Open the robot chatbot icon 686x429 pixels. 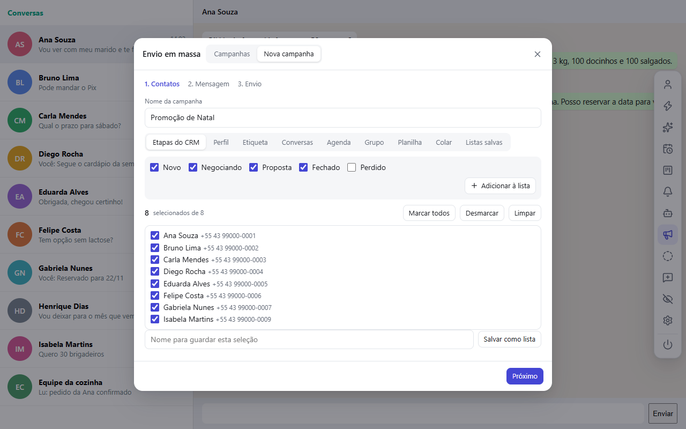(667, 213)
